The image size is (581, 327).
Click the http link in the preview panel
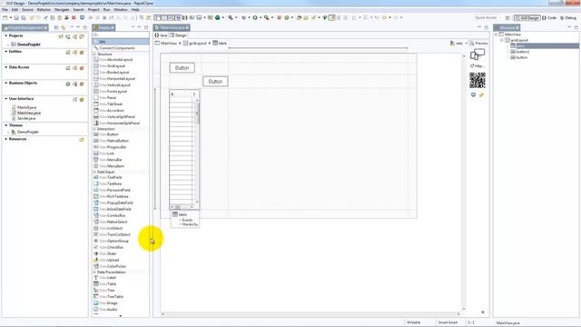[x=478, y=66]
